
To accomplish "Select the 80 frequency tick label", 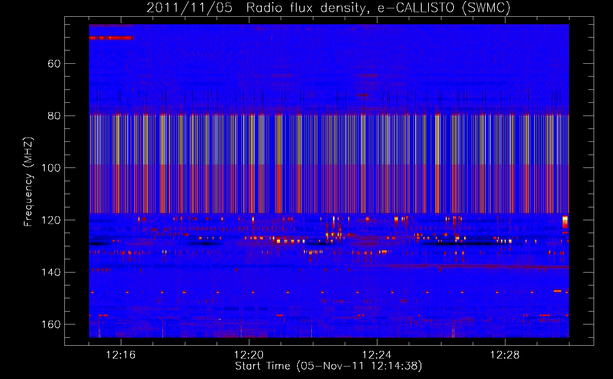I will pos(54,116).
